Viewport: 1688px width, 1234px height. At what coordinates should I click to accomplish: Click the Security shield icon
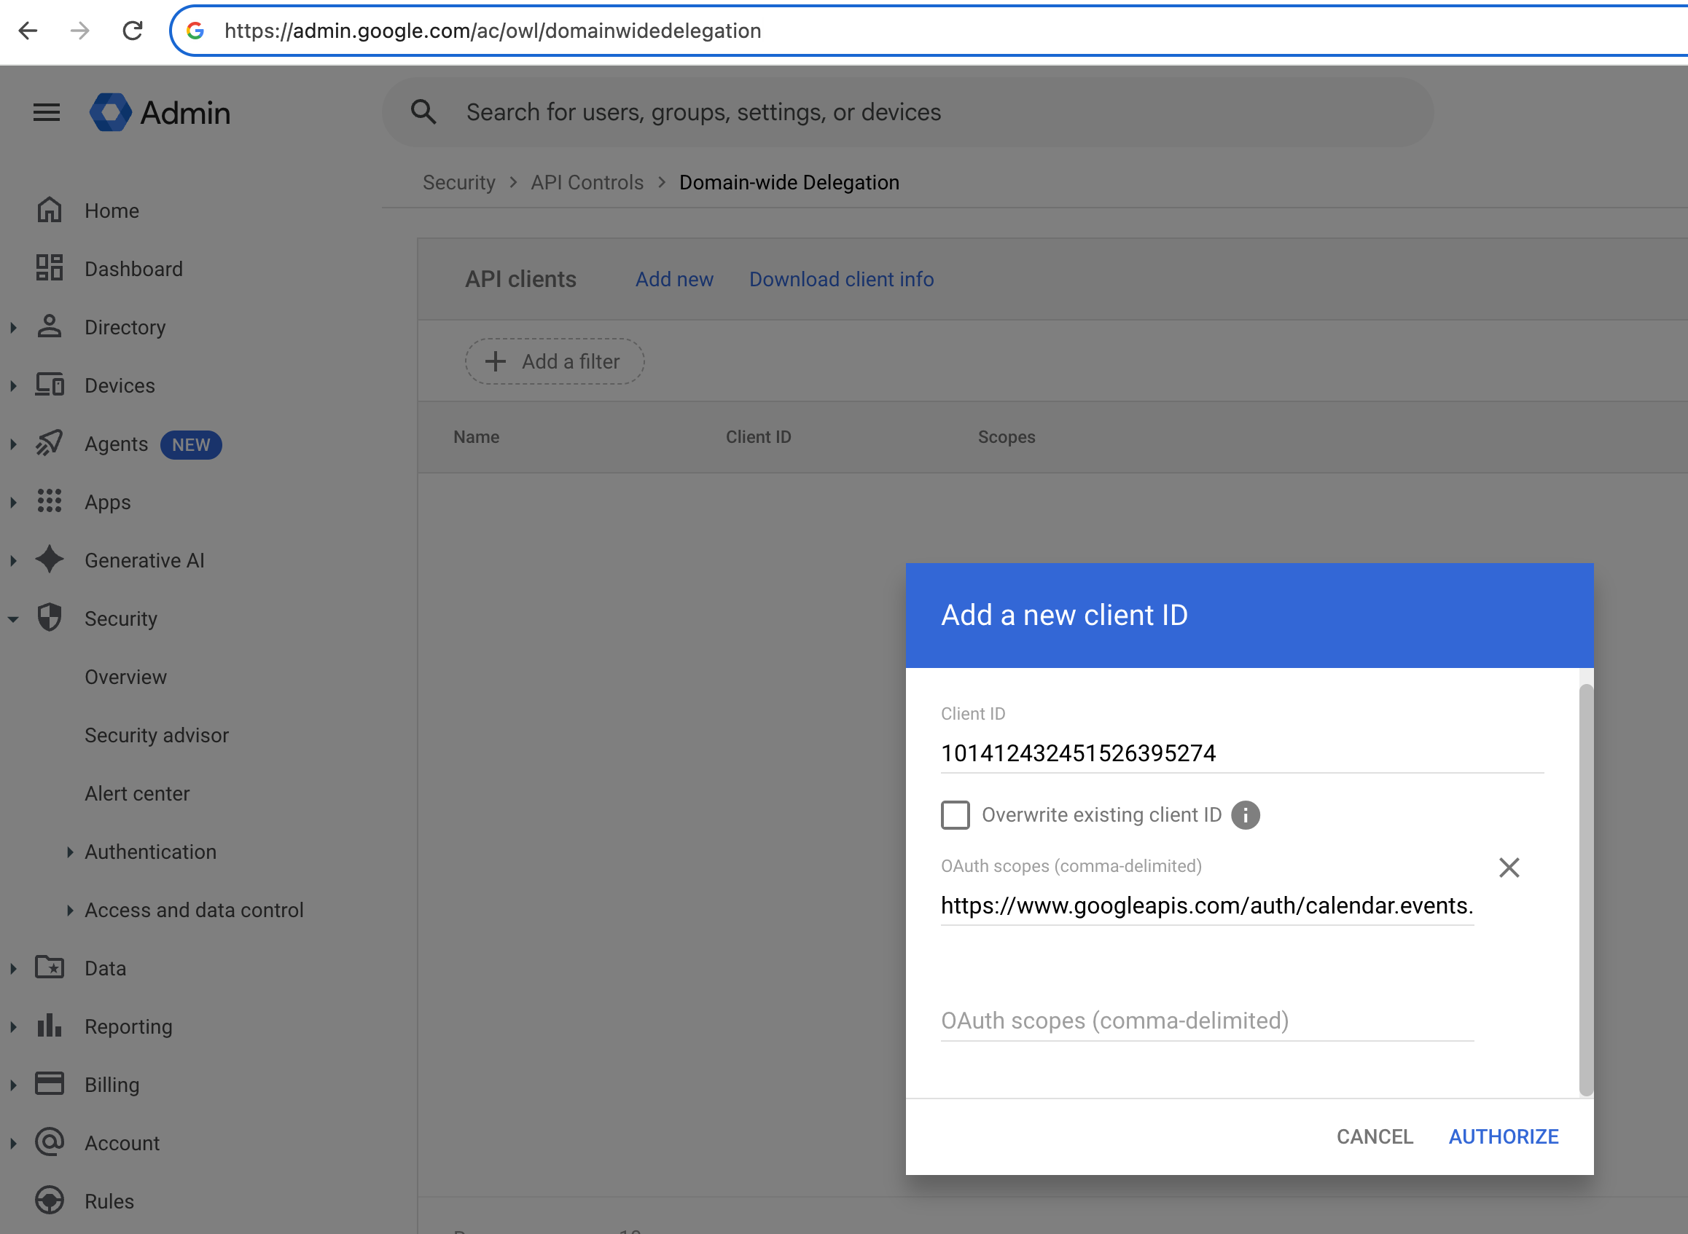[50, 618]
